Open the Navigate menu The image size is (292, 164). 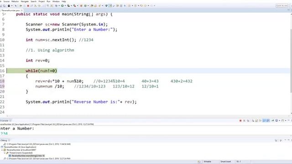coord(25,1)
